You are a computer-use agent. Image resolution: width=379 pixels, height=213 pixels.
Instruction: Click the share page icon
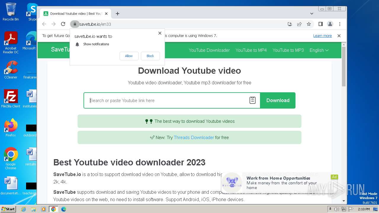point(299,24)
